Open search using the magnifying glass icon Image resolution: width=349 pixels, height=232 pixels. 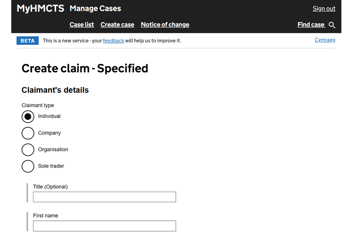click(x=332, y=25)
